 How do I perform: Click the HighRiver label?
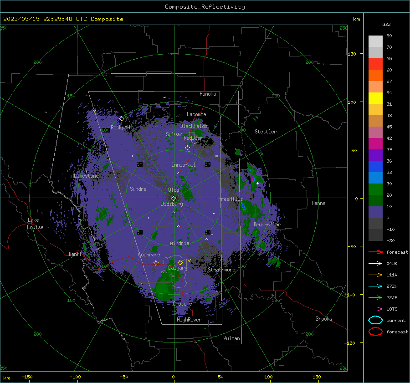pos(189,320)
